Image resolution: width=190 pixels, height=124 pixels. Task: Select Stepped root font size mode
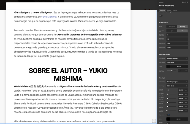172,27
